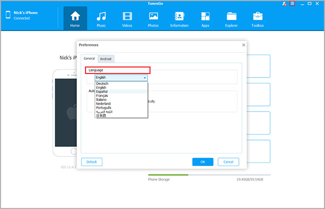Open the Photos section
This screenshot has height=209, width=325.
tap(153, 18)
